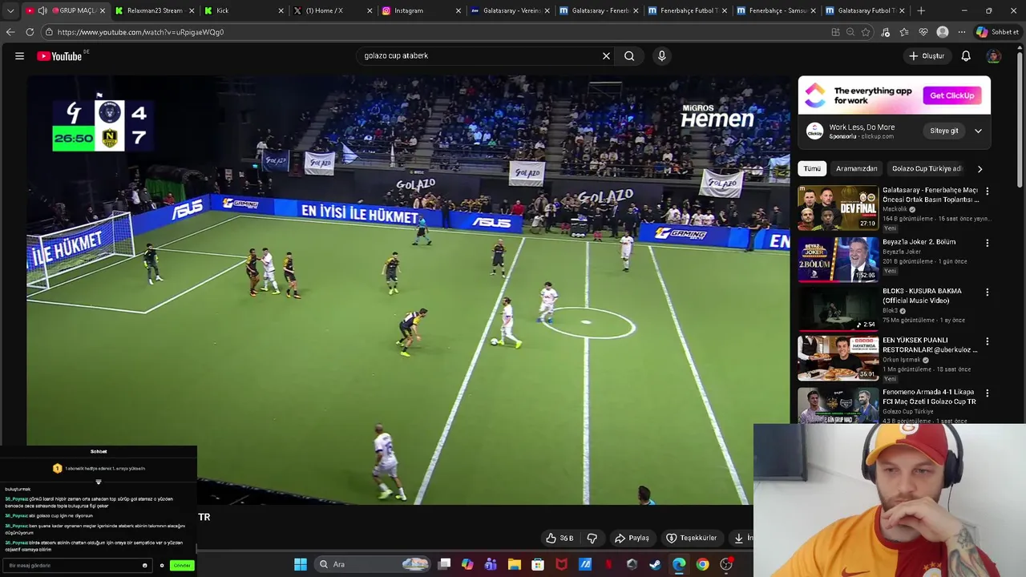This screenshot has width=1026, height=577.
Task: Open the BLOK3 Kusura Bakma video title
Action: point(922,296)
